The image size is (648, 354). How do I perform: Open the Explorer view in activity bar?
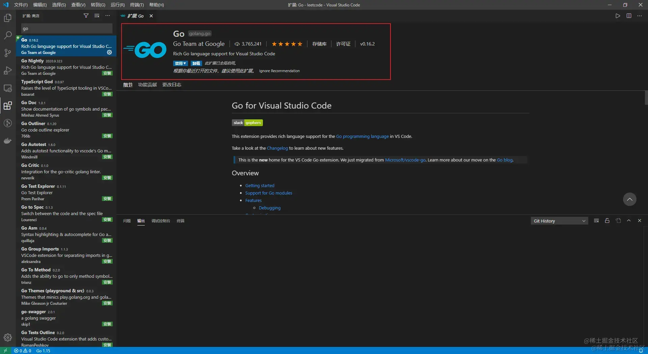pos(8,18)
